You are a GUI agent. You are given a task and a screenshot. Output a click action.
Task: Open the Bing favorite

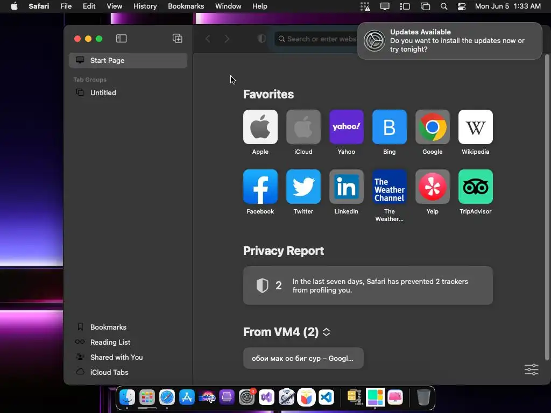click(390, 127)
